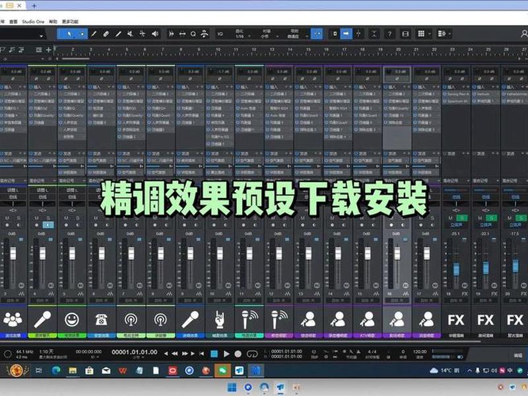Click Return to Zero transport button

pos(201,354)
